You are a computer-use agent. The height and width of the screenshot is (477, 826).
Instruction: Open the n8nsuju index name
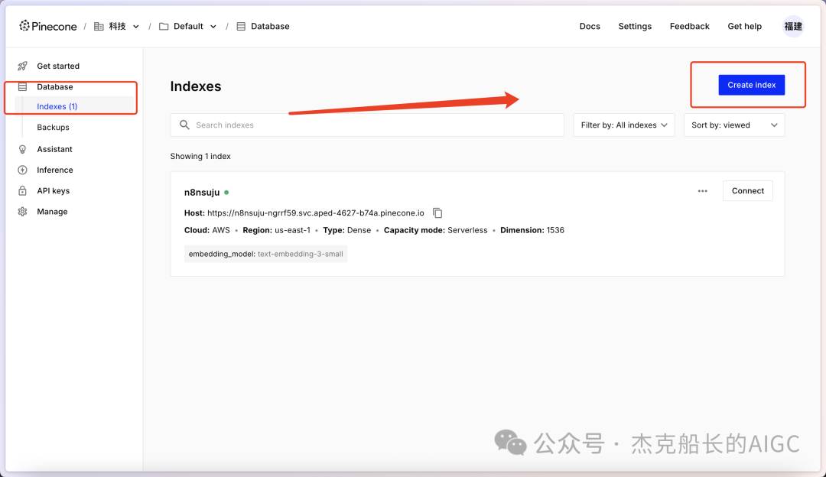pos(202,192)
